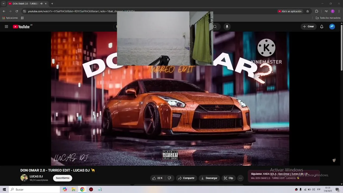343x193 pixels.
Task: Open the LUCAS DJ channel name link
Action: [36, 176]
